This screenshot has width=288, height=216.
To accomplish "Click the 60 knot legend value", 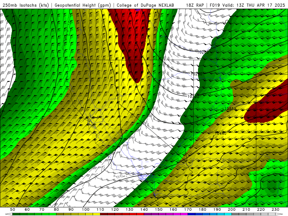I will (x=27, y=210).
